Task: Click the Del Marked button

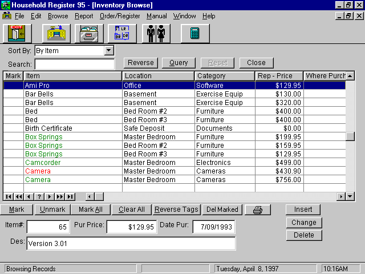Action: pyautogui.click(x=222, y=209)
